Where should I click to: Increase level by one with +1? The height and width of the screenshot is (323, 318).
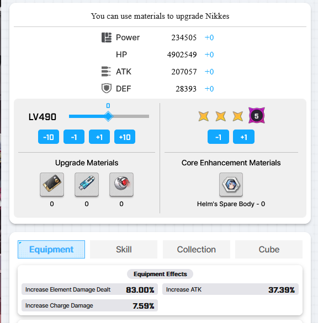tap(99, 137)
